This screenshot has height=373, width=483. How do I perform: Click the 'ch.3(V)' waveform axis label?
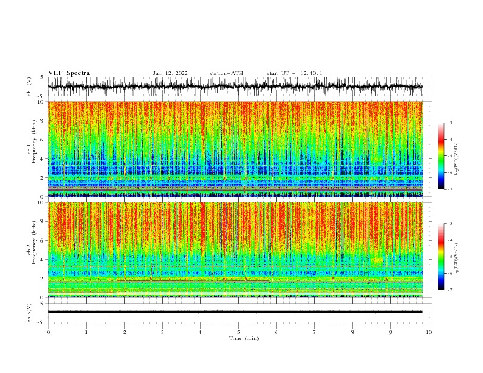coord(29,313)
